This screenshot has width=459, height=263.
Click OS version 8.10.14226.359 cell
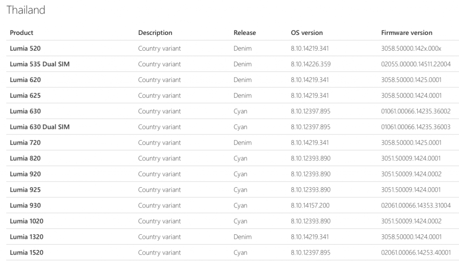click(311, 64)
